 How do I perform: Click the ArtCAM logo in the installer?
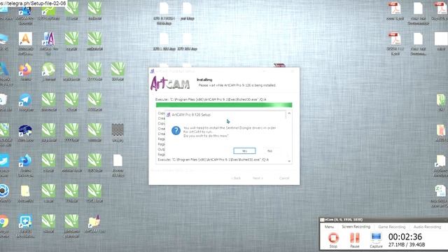pos(170,83)
